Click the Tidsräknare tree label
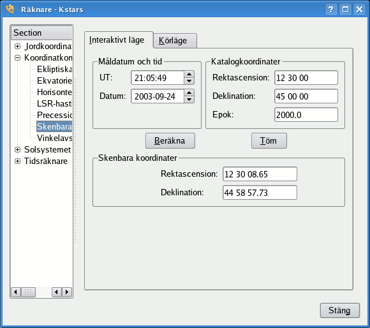 46,161
